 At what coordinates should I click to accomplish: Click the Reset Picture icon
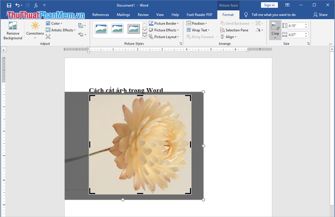pos(82,34)
